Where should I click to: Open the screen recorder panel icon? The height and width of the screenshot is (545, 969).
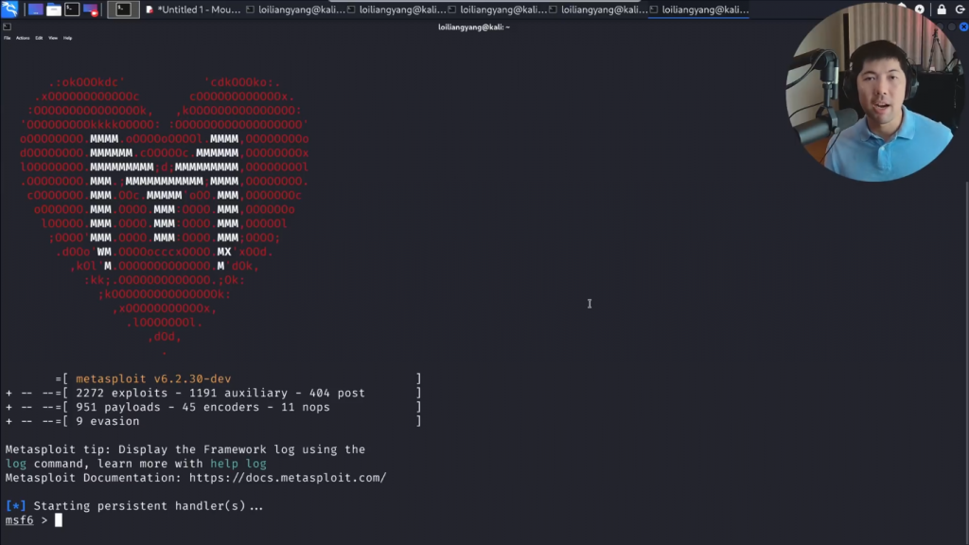pyautogui.click(x=91, y=9)
